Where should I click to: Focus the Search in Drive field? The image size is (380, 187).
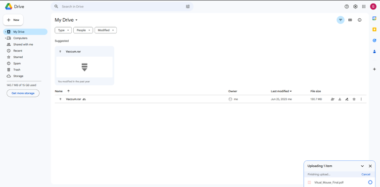click(122, 6)
